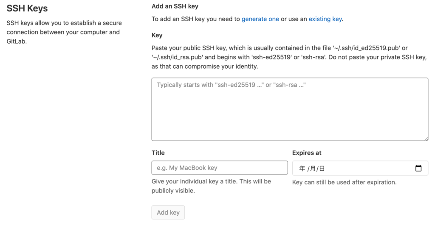Click the Add key button
Viewport: 435px width, 230px height.
(168, 213)
